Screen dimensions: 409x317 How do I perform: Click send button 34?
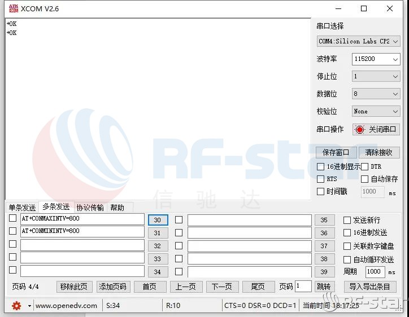158,272
